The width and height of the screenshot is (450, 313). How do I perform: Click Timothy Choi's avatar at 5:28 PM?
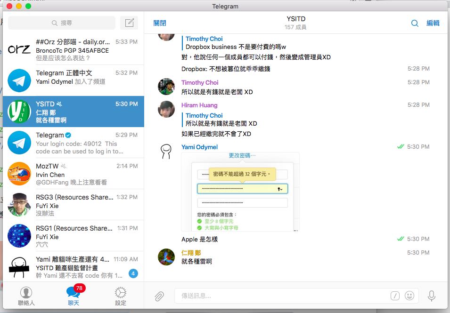coord(166,87)
